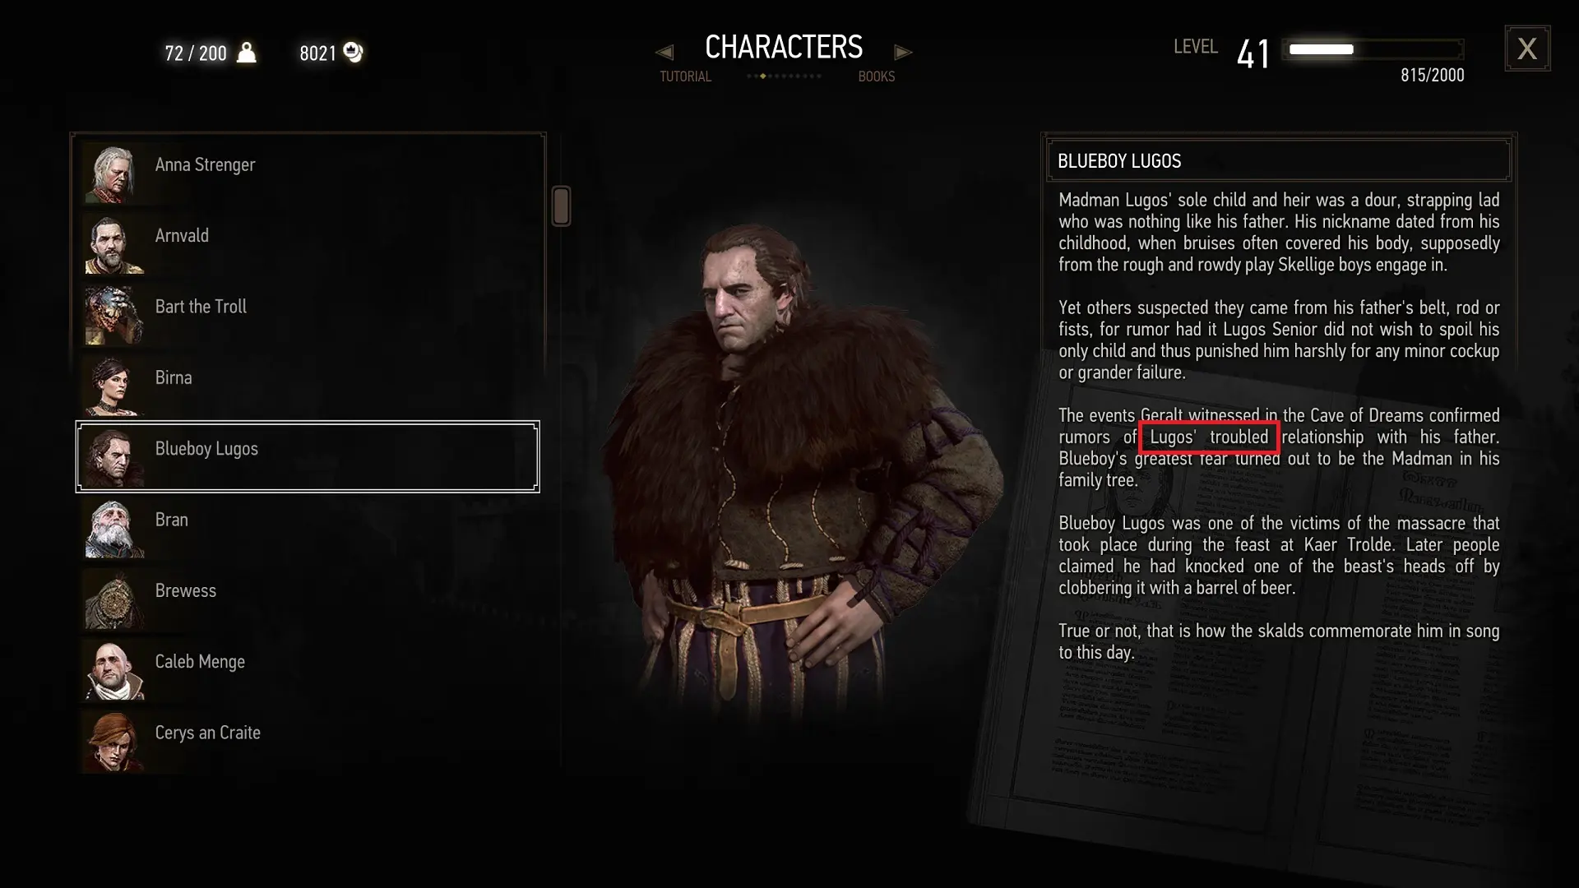Click the experience progress bar

tap(1373, 49)
